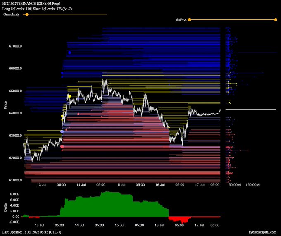
Task: Click the large yellow dot near 64750
Action: (x=70, y=96)
